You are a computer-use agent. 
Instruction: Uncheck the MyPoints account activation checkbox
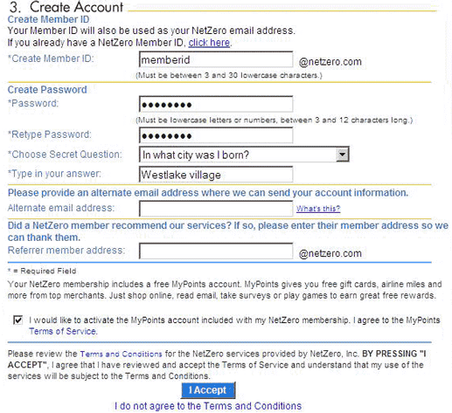click(x=18, y=320)
